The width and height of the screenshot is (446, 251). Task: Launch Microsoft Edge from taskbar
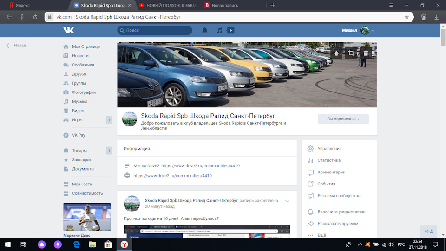point(77,244)
